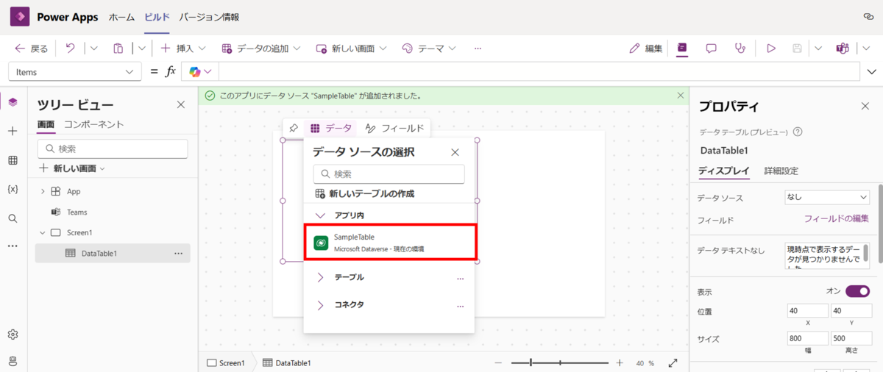883x372 pixels.
Task: Open the Items property dropdown
Action: click(74, 71)
